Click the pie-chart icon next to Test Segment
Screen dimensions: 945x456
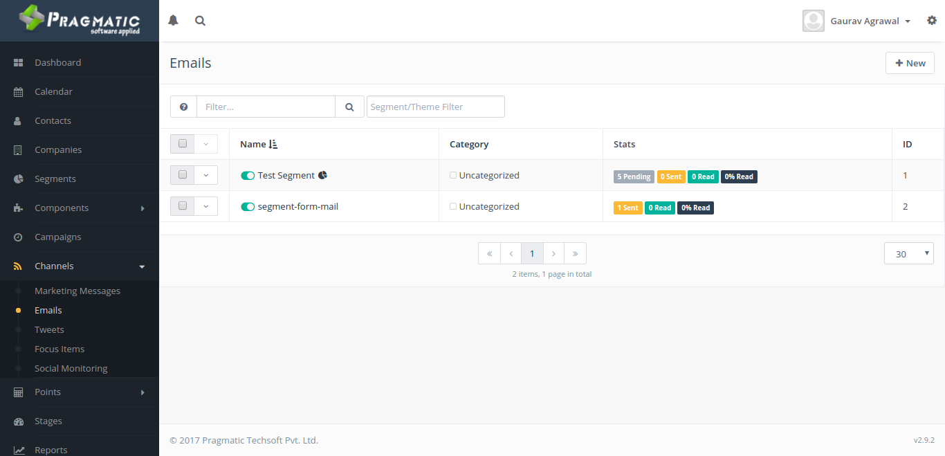322,175
